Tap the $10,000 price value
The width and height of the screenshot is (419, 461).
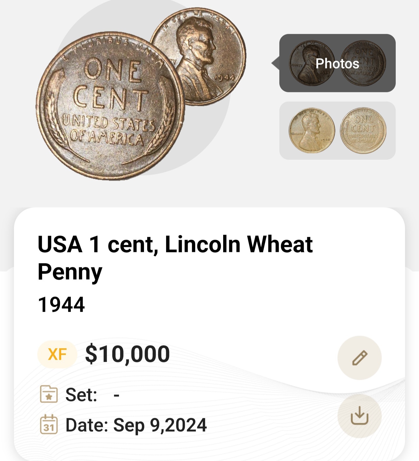click(x=127, y=354)
